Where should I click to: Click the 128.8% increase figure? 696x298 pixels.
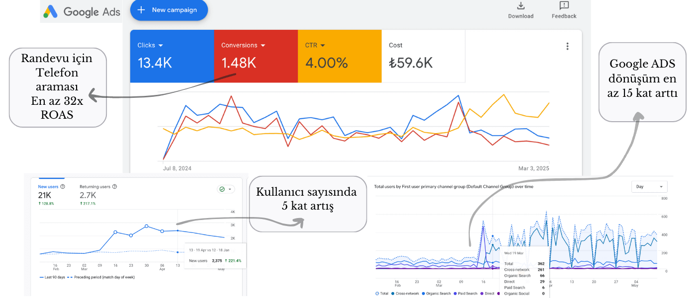[46, 204]
